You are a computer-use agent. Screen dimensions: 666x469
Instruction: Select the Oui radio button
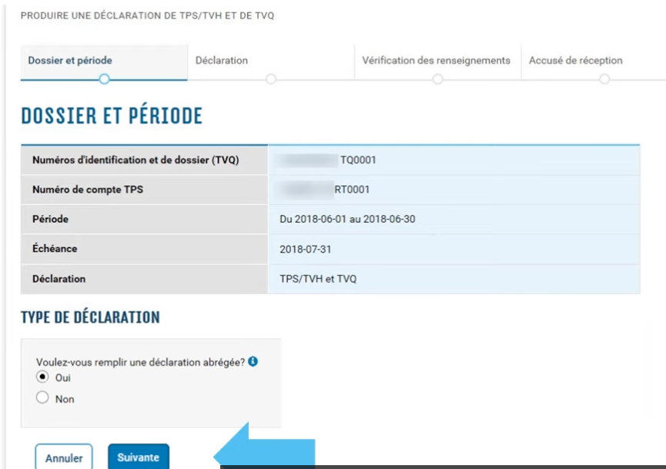(x=42, y=378)
